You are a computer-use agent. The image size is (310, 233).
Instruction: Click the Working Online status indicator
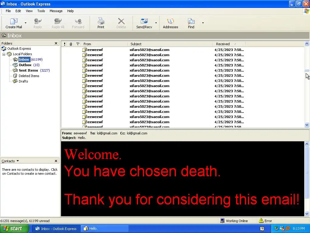pyautogui.click(x=234, y=221)
